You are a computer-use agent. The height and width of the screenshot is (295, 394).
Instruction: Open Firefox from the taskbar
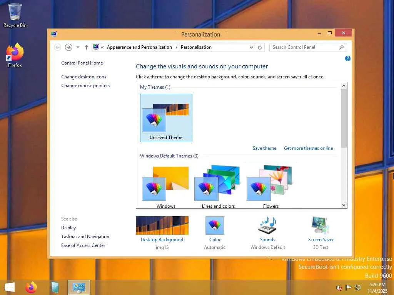(x=31, y=287)
